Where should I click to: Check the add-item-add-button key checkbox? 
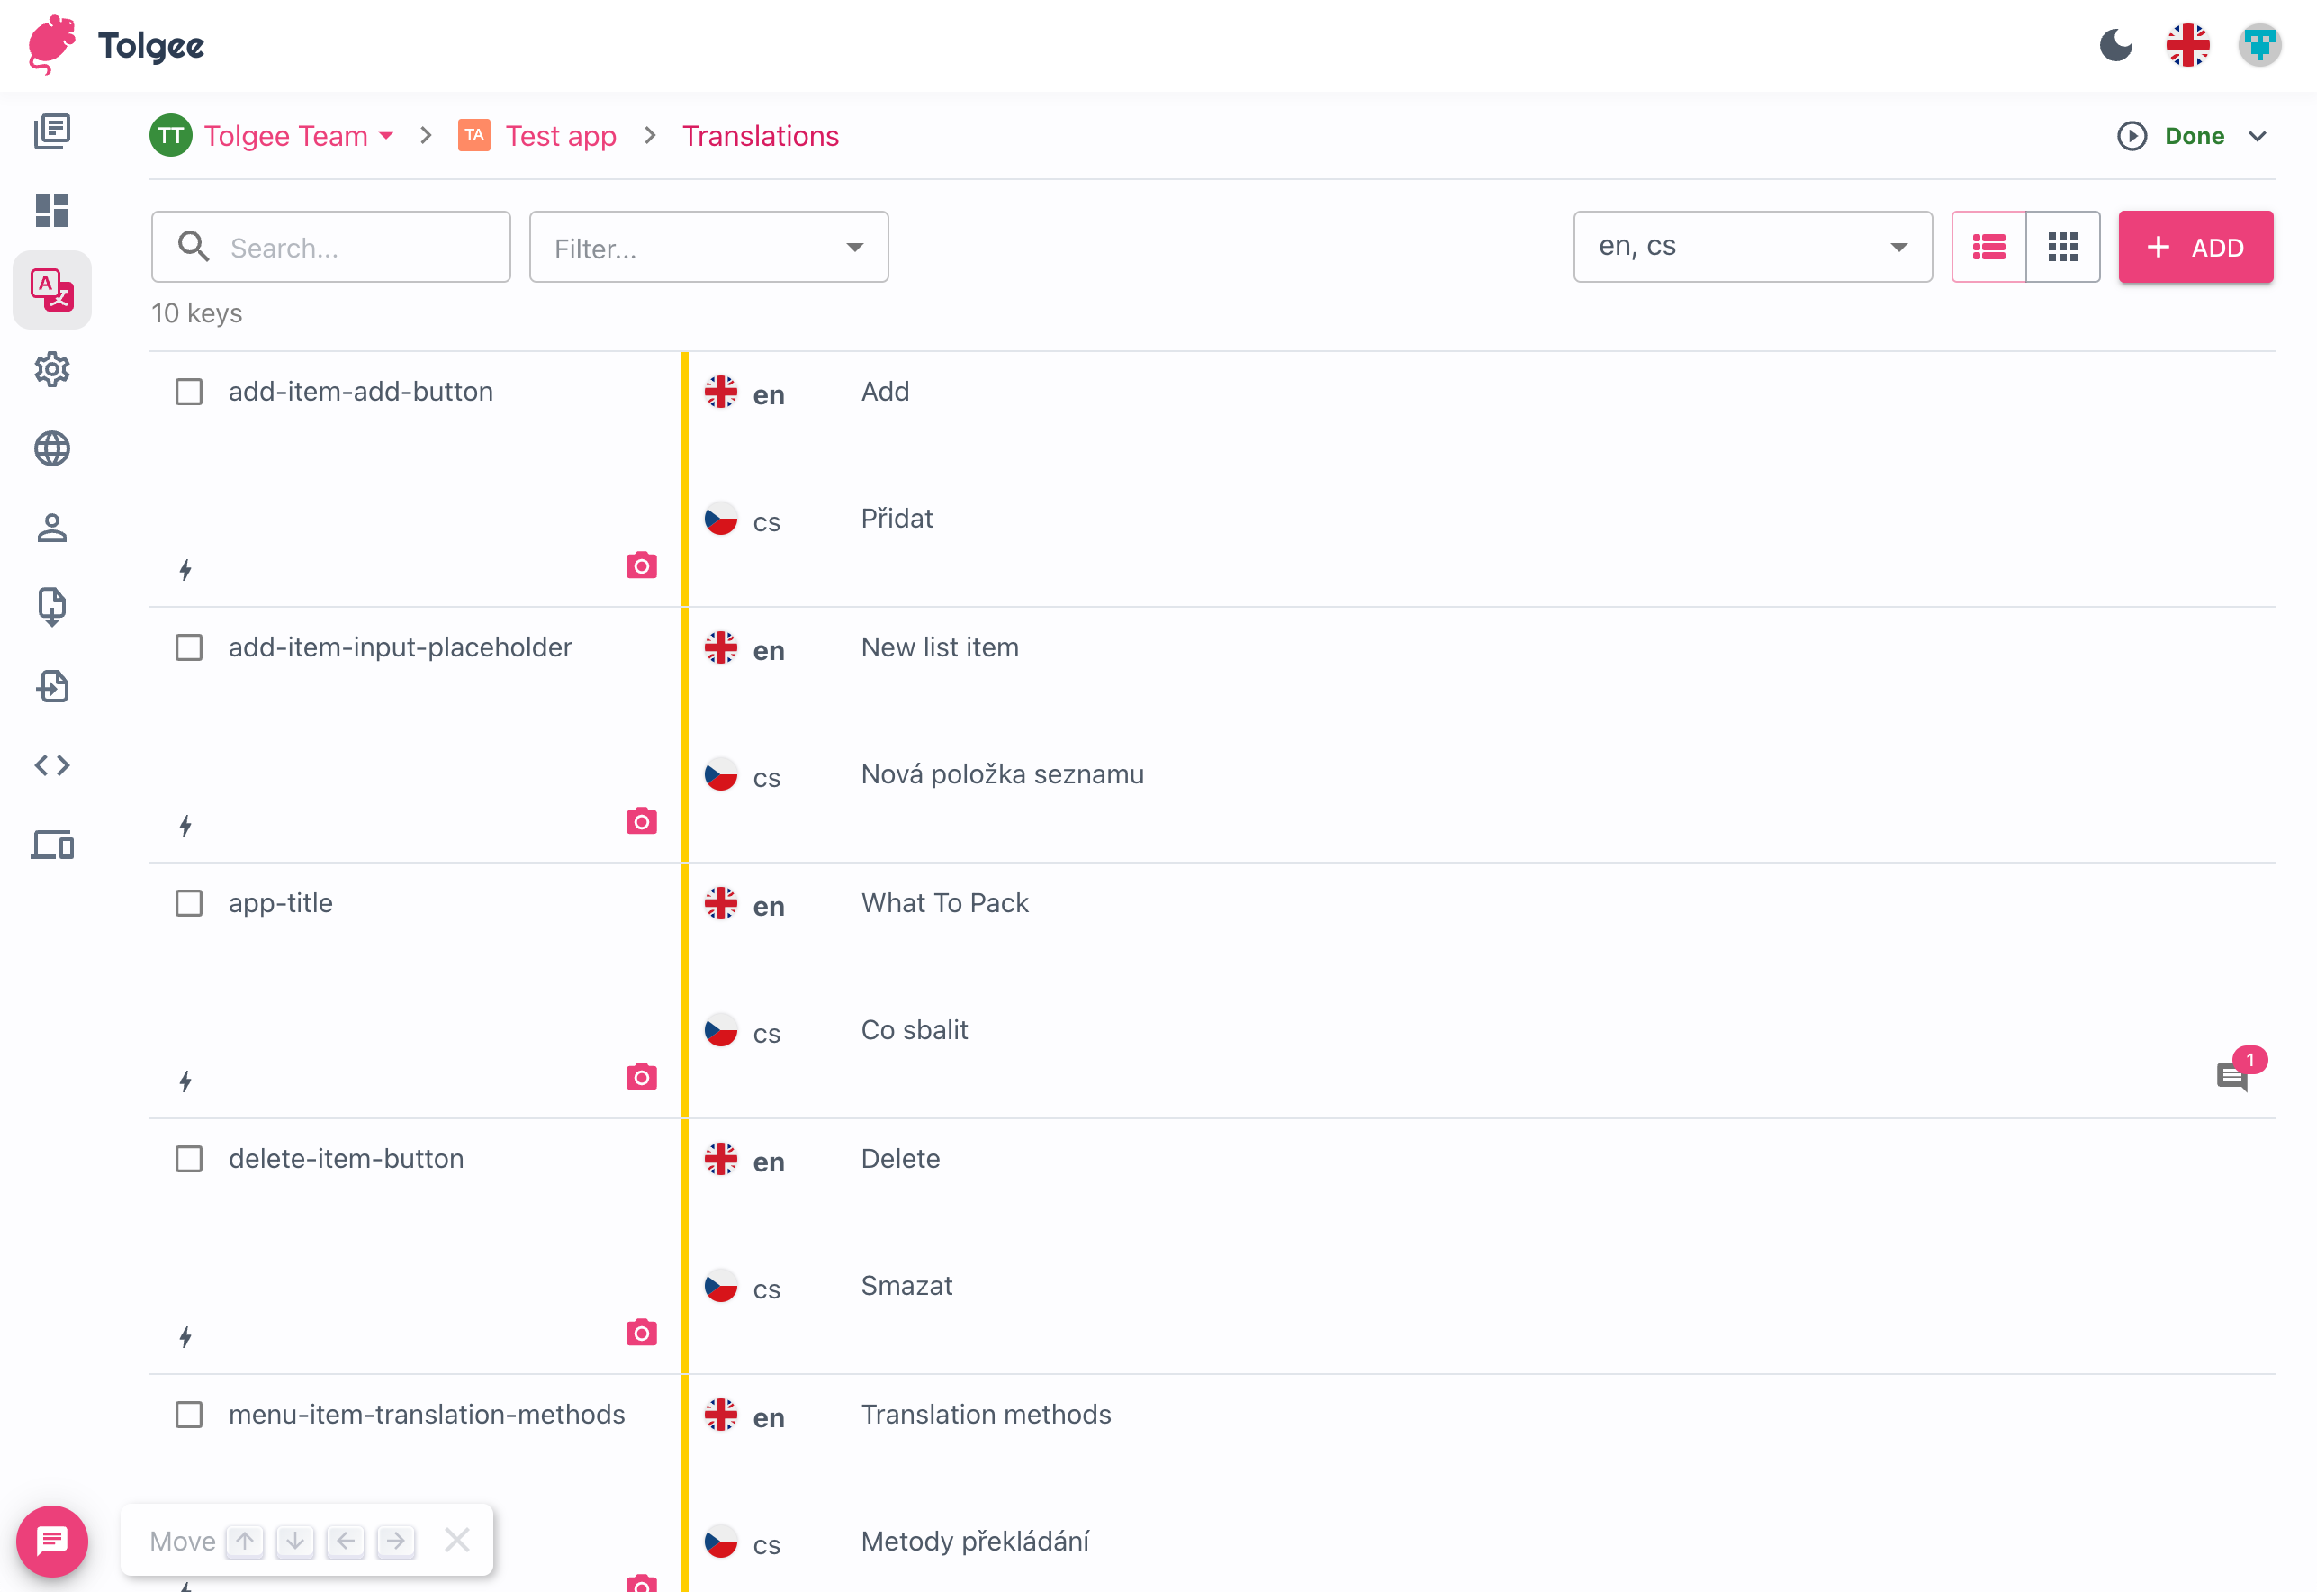[188, 392]
